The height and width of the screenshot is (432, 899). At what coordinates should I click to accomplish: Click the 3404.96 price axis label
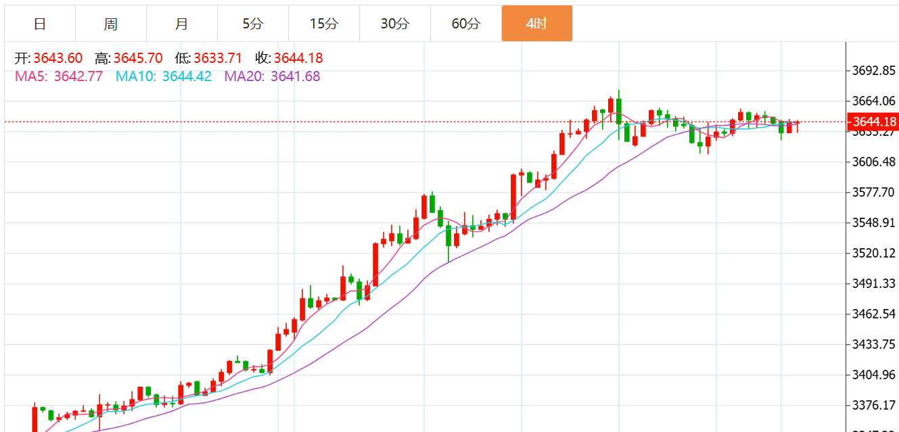tap(874, 375)
